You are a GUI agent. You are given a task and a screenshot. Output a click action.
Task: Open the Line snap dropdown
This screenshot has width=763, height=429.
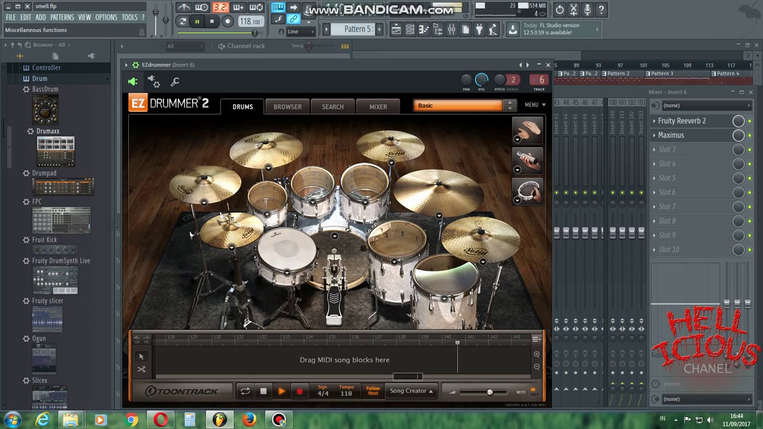(x=300, y=31)
